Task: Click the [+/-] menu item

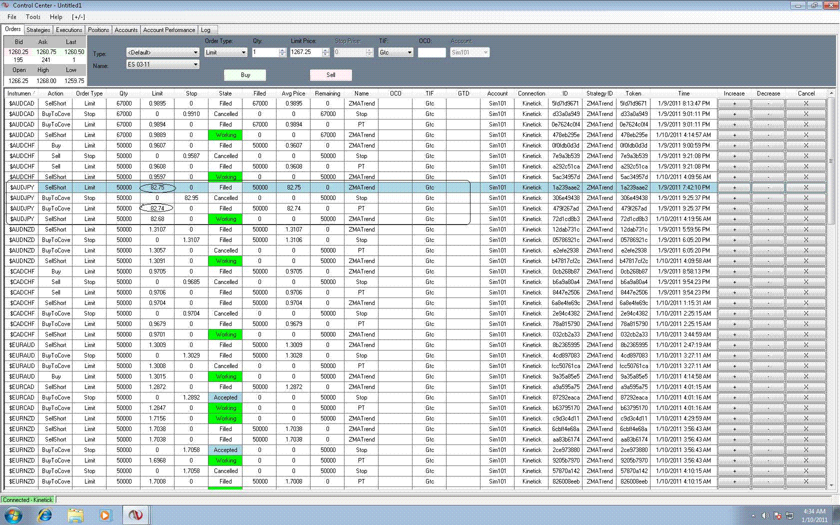Action: click(x=78, y=17)
